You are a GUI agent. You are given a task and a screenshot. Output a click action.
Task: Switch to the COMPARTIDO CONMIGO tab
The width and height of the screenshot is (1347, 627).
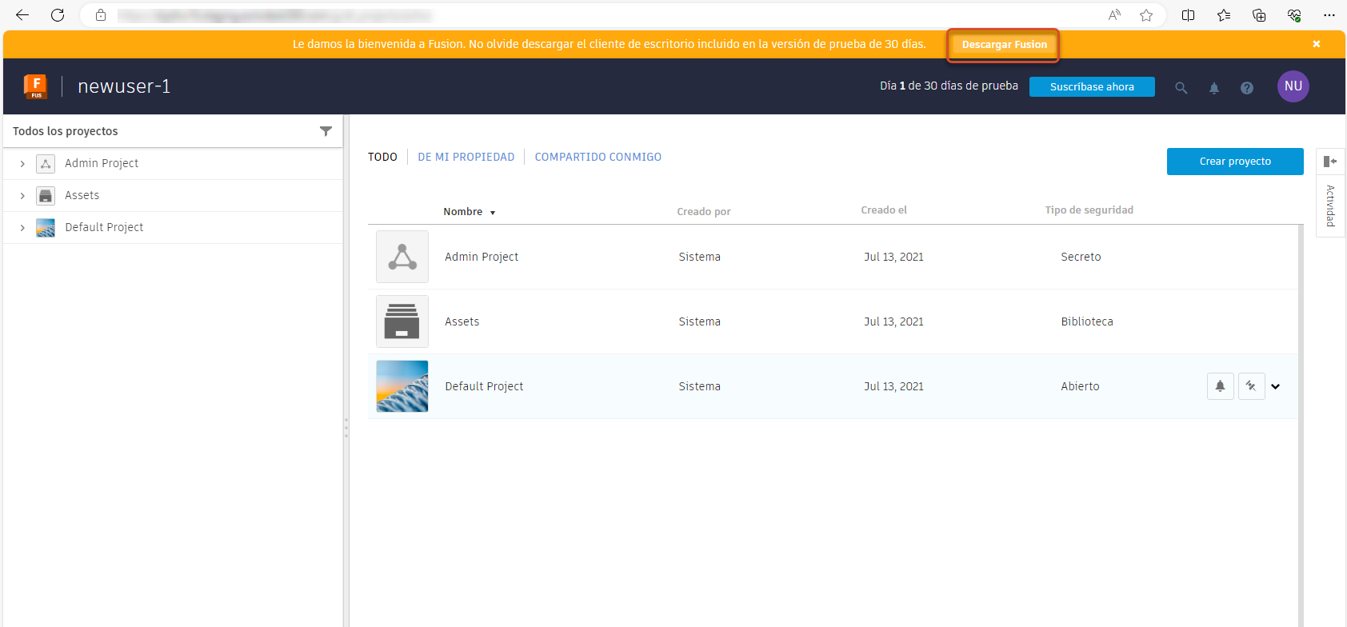click(x=598, y=157)
